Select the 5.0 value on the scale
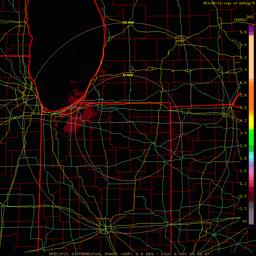Image resolution: width=256 pixels, height=256 pixels. pyautogui.click(x=243, y=108)
